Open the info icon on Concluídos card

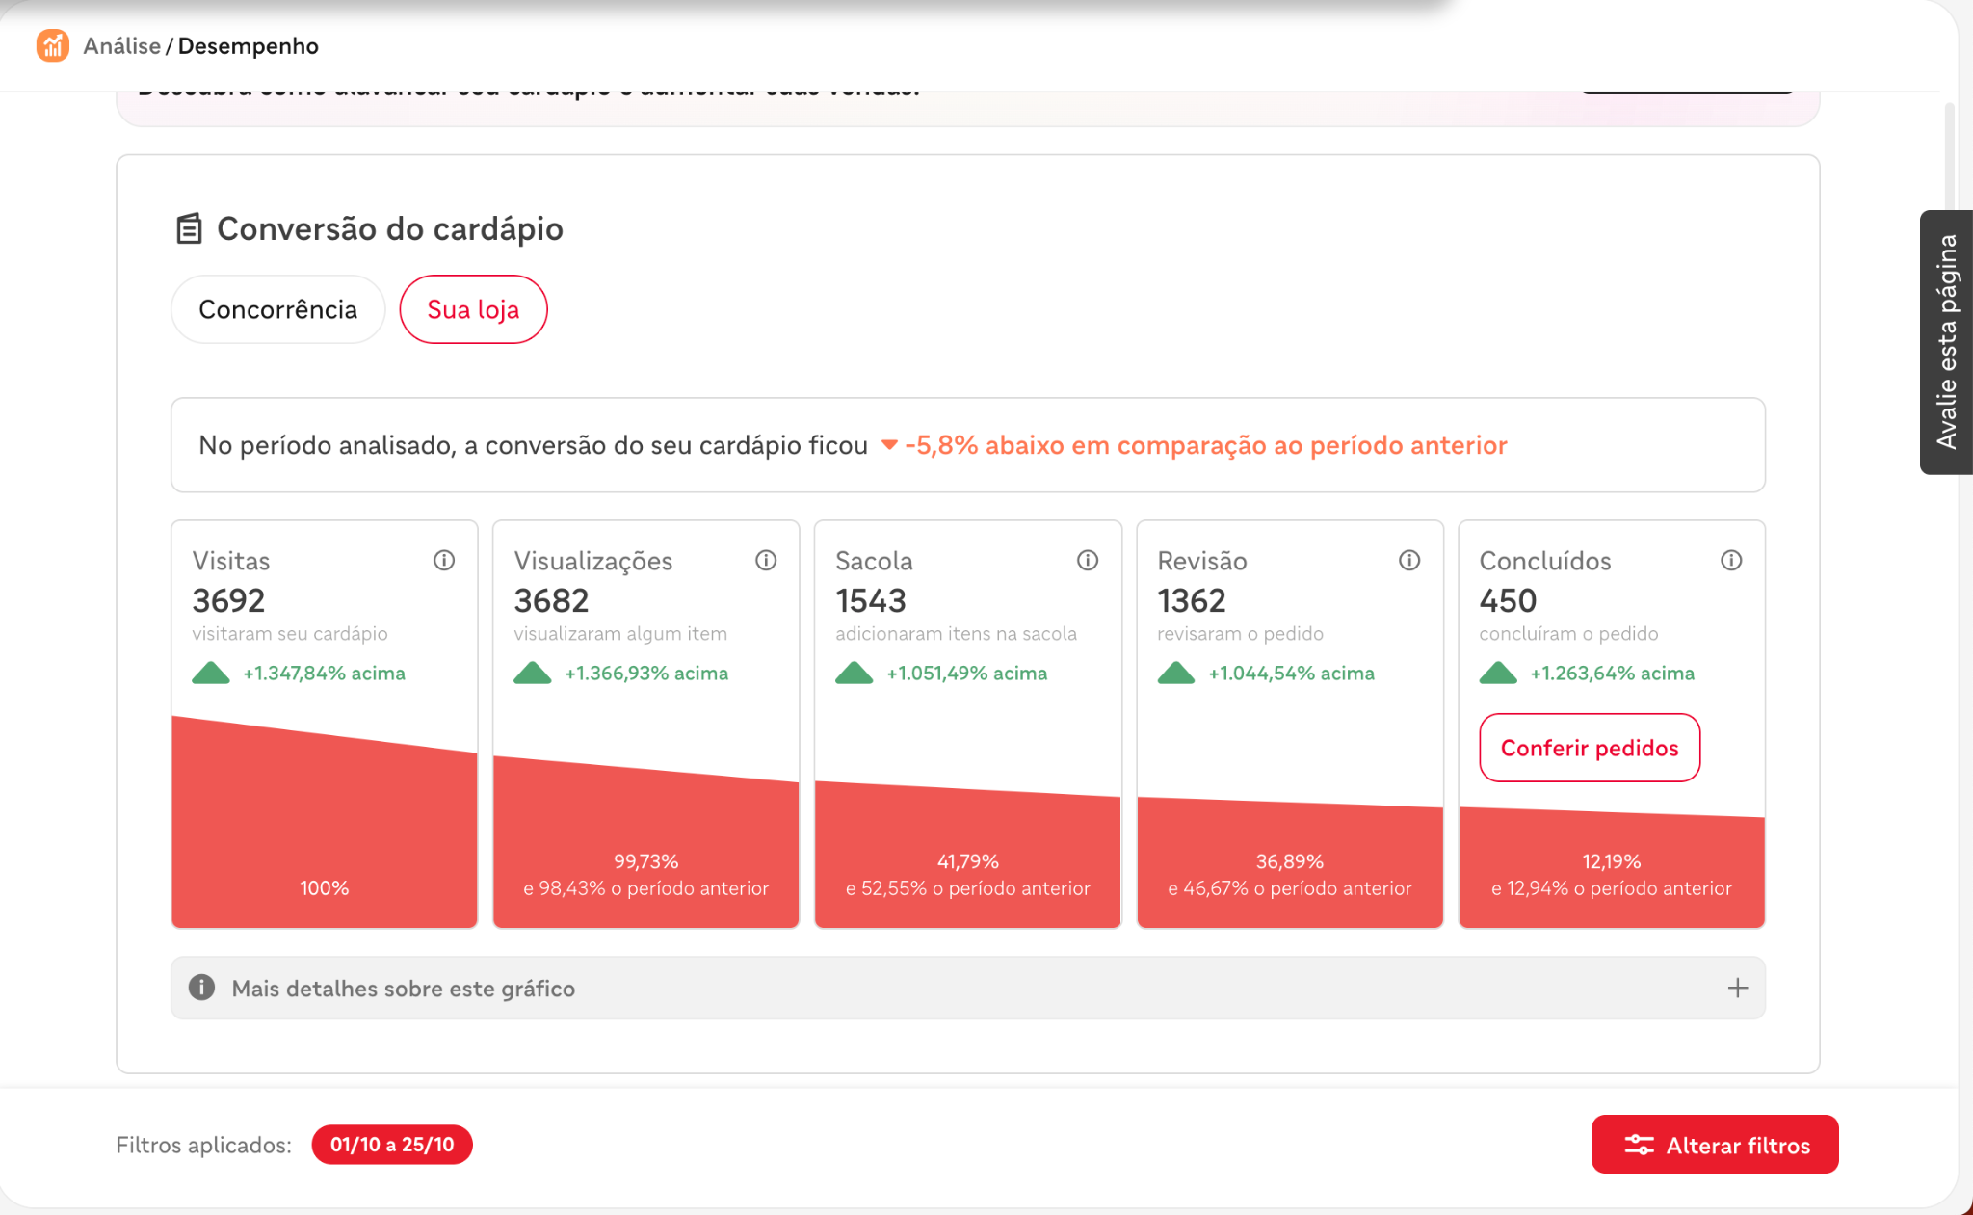(1731, 560)
